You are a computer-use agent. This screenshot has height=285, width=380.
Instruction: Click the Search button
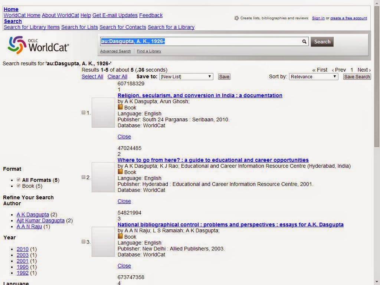[322, 42]
